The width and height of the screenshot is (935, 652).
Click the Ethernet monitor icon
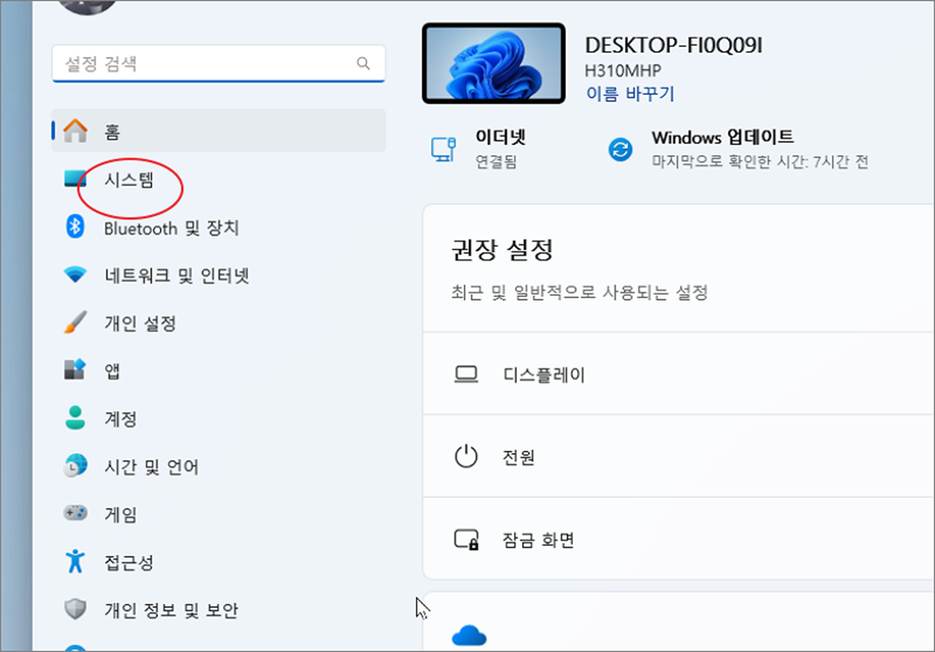(x=443, y=150)
